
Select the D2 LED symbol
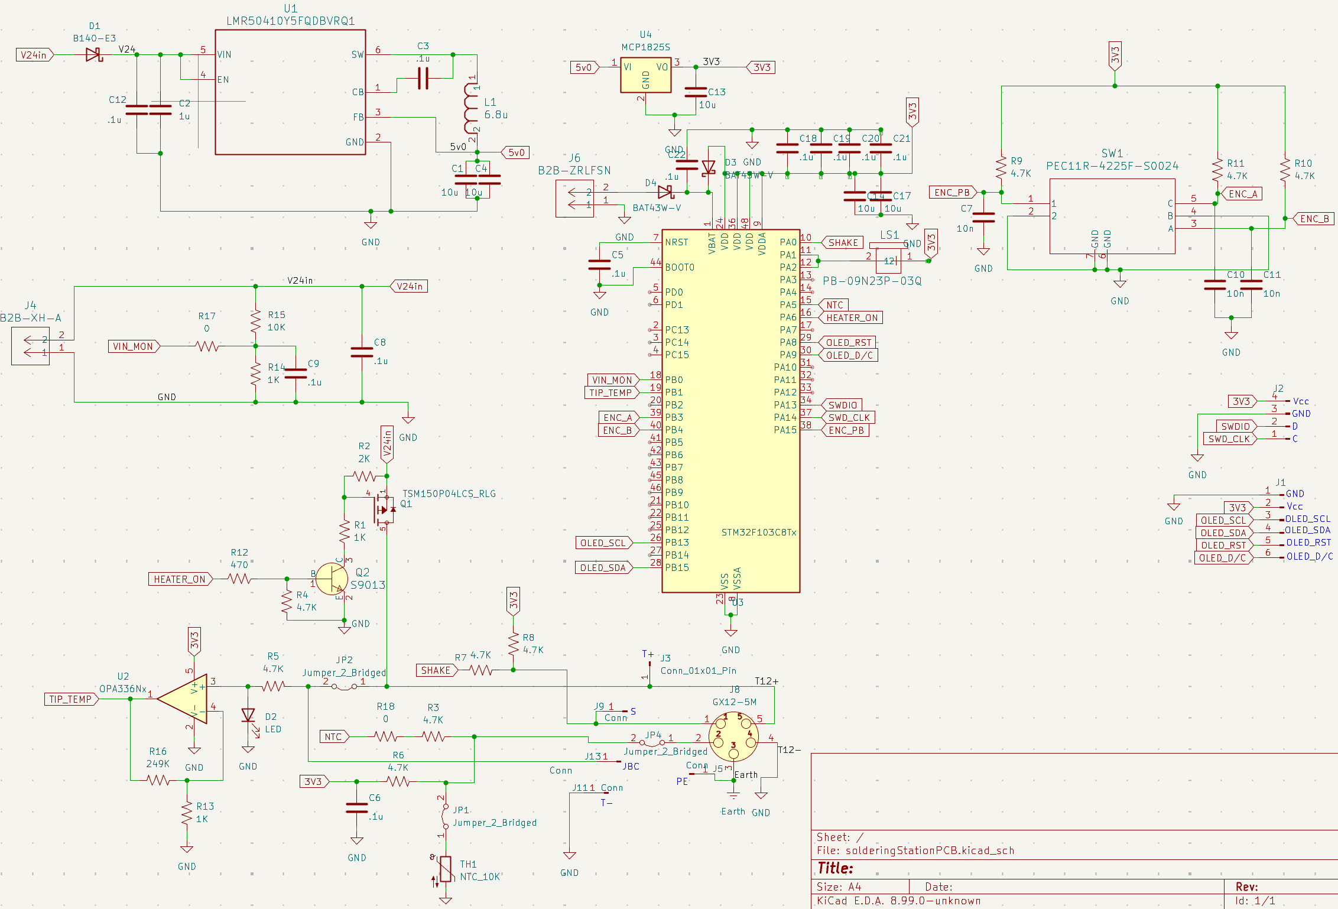click(248, 716)
